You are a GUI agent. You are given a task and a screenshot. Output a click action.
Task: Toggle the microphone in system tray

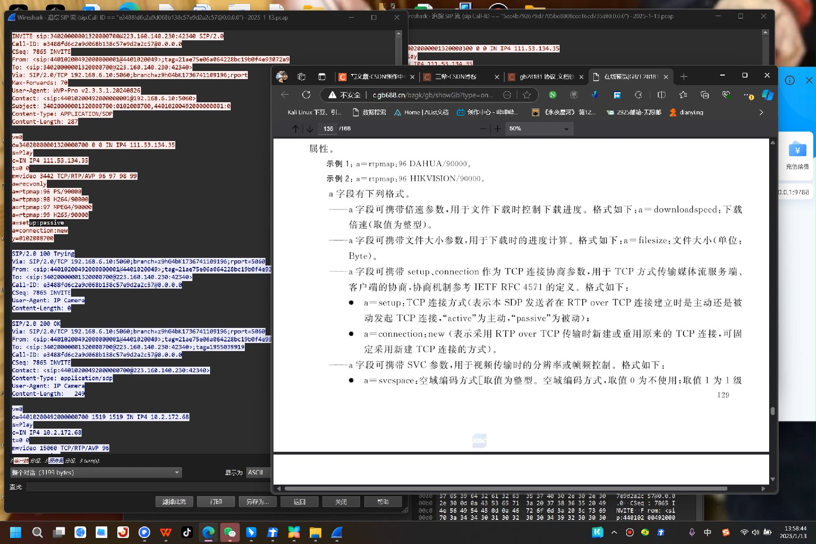click(692, 532)
